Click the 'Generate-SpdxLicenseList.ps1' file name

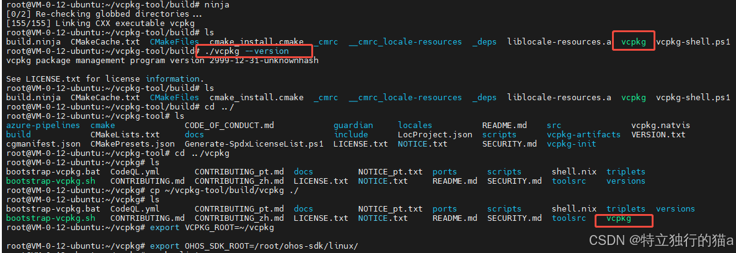254,144
